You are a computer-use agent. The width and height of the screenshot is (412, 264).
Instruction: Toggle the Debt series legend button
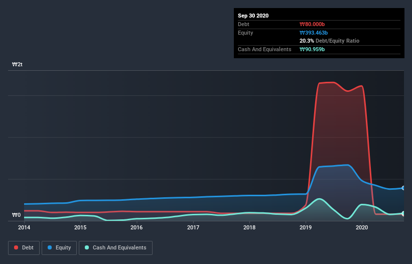[x=24, y=248]
